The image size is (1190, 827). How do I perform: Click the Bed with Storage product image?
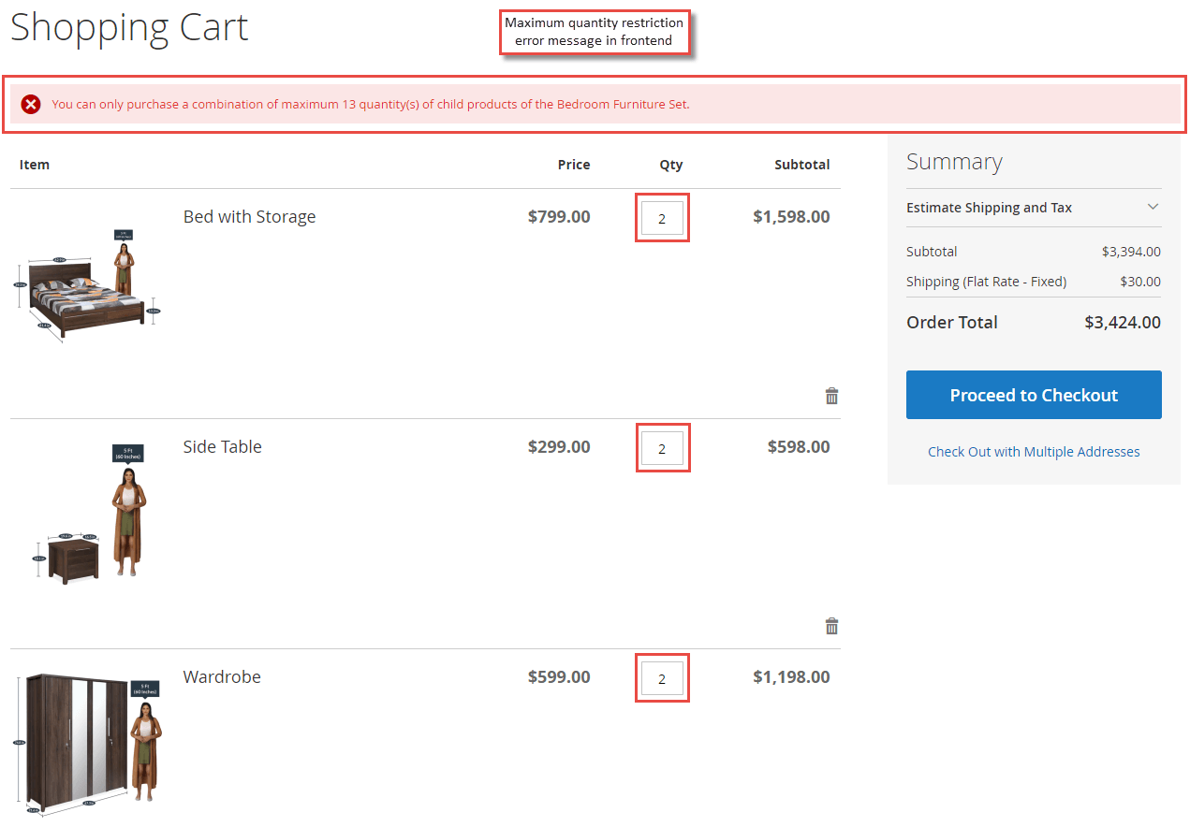tap(87, 285)
